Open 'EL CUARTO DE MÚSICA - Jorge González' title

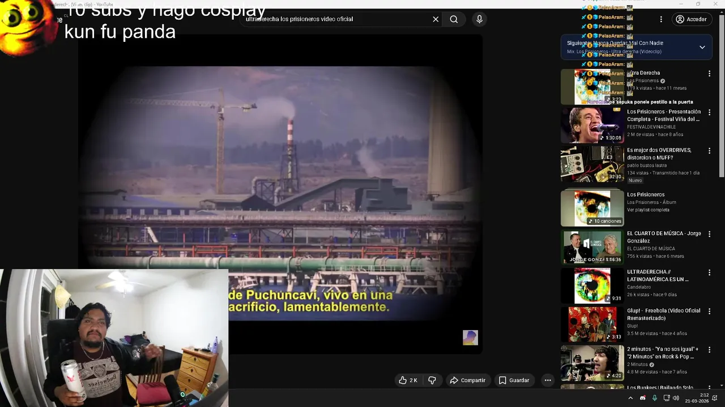pyautogui.click(x=664, y=237)
